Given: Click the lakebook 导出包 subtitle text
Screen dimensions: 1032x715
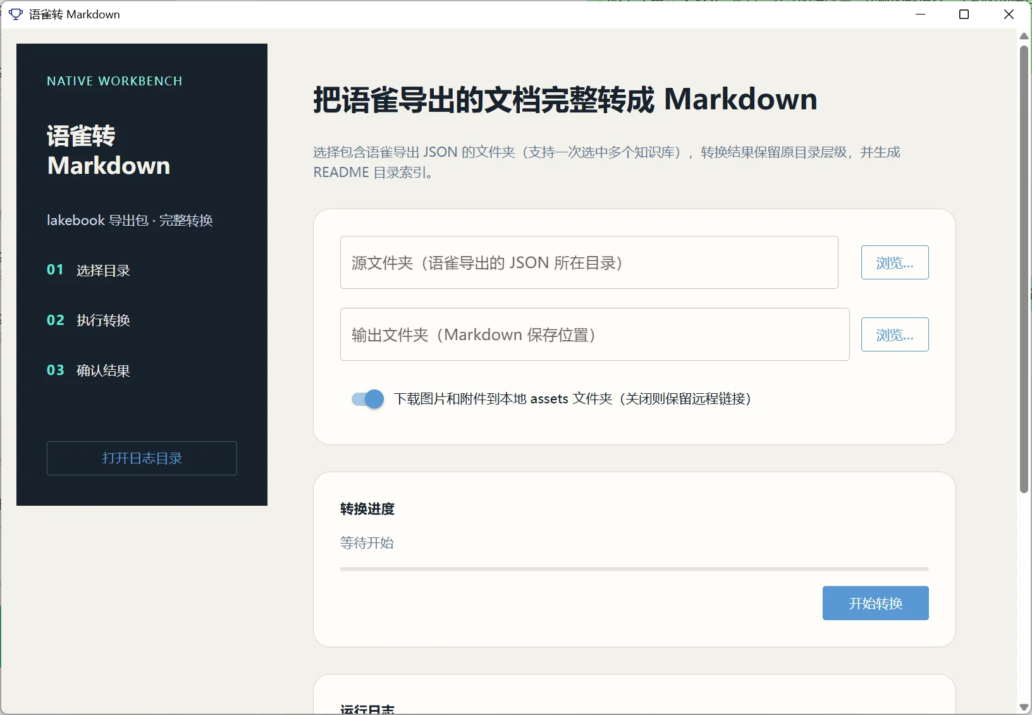Looking at the screenshot, I should coord(130,220).
